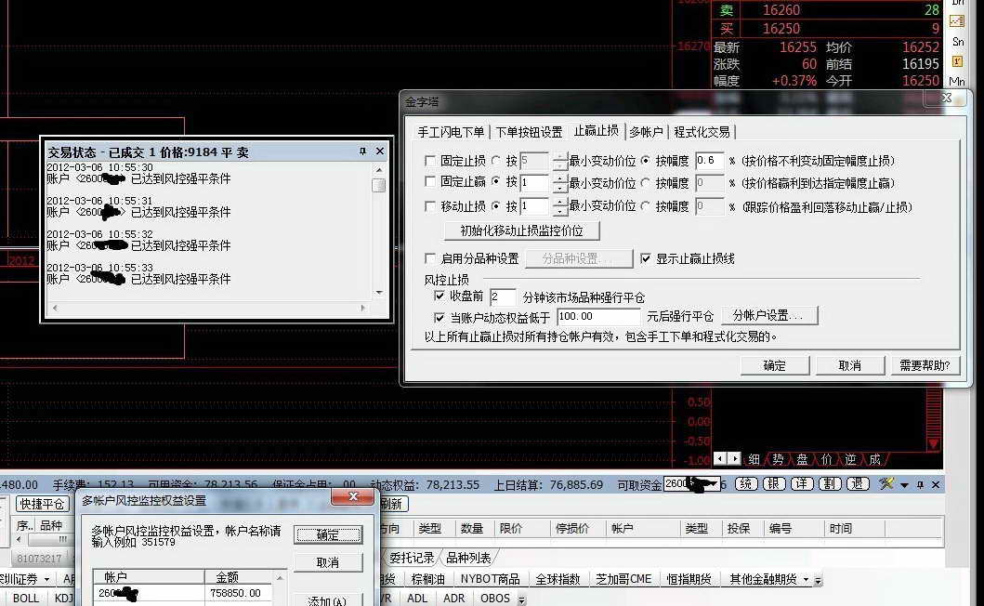Click the 详 detail round button

(x=802, y=484)
